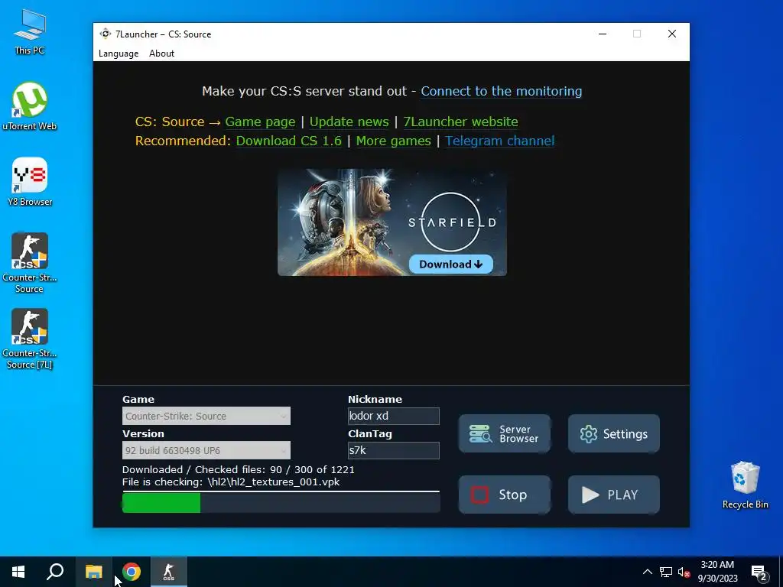Open the Telegram channel link

tap(499, 141)
